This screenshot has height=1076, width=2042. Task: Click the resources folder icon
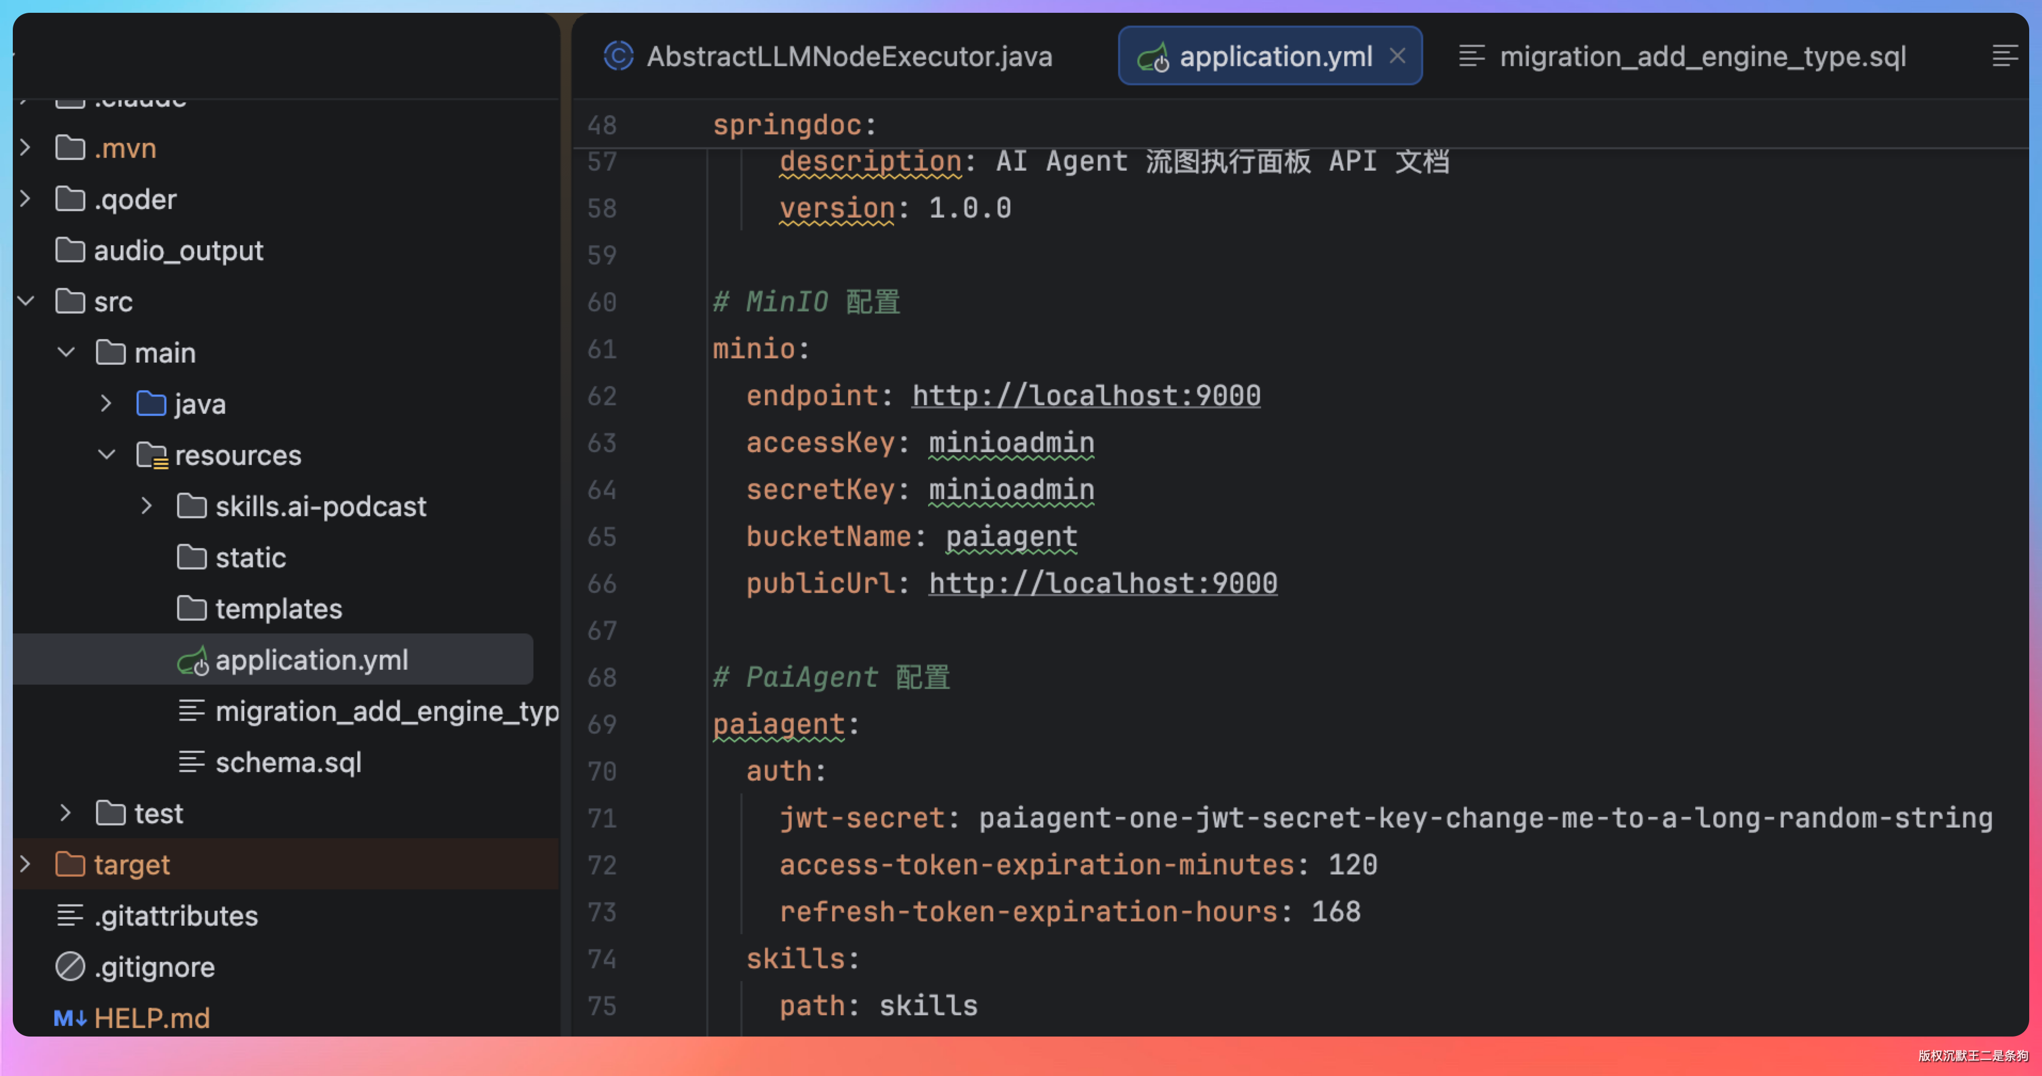pos(151,455)
